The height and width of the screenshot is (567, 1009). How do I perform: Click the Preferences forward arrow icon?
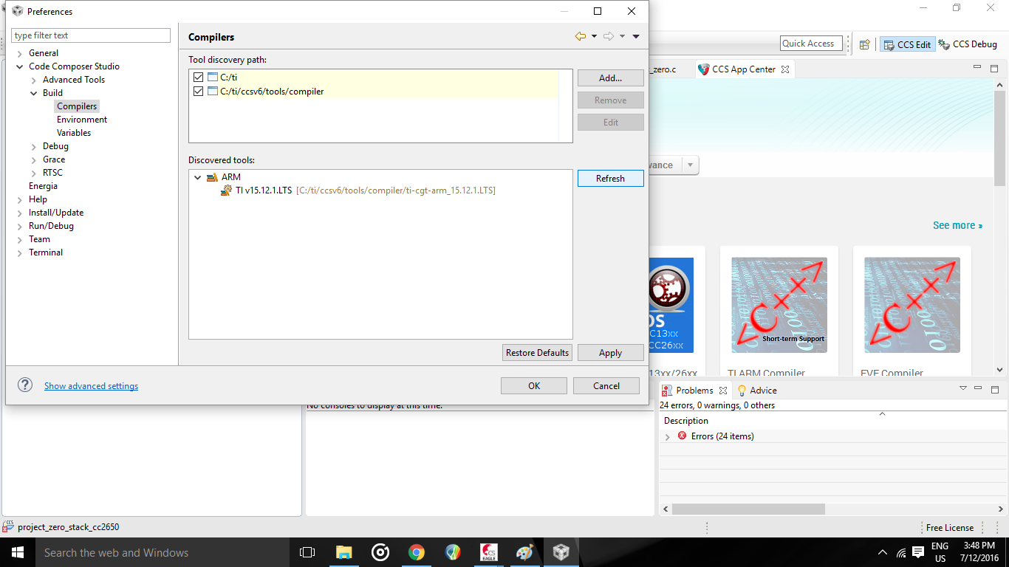(609, 36)
